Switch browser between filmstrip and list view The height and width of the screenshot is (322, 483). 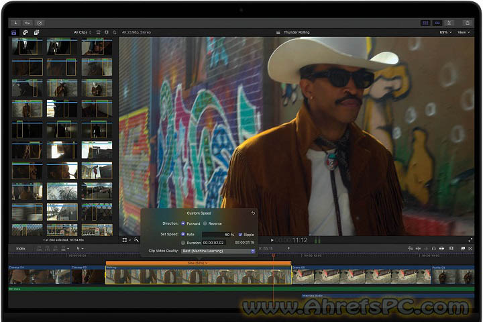coord(107,32)
